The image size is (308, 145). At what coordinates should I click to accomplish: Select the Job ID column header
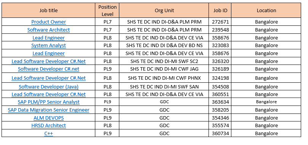point(220,10)
